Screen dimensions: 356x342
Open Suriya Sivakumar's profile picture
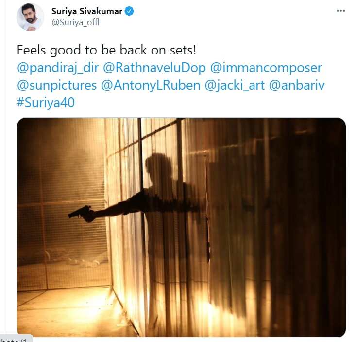pos(30,17)
